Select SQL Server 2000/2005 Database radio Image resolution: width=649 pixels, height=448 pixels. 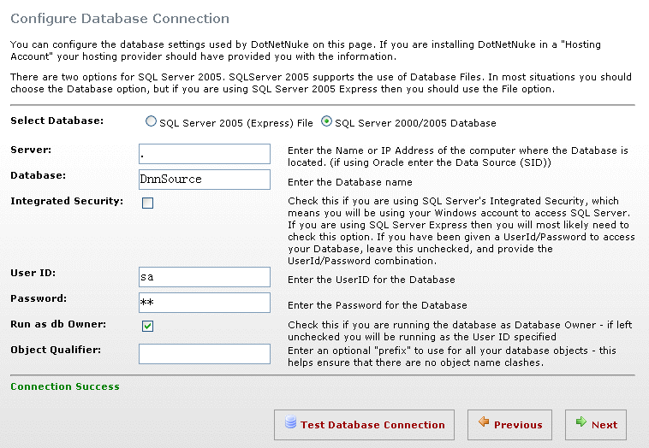coord(326,121)
